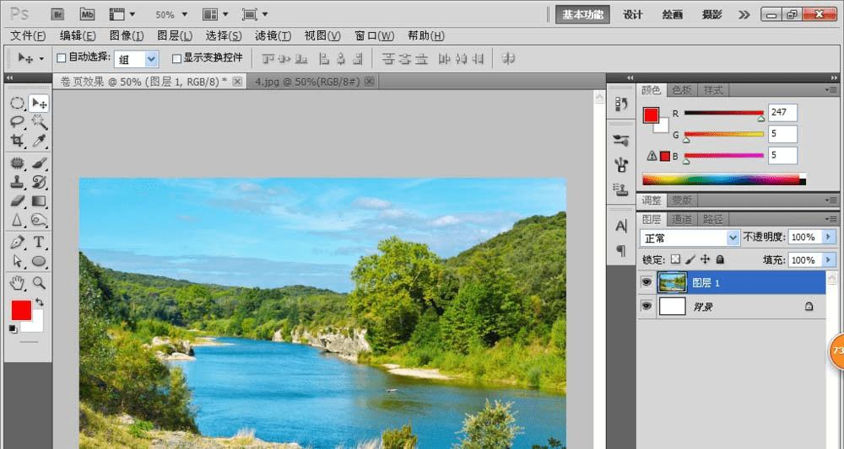Select the 基本功能 workspace button
844x449 pixels.
click(x=582, y=14)
